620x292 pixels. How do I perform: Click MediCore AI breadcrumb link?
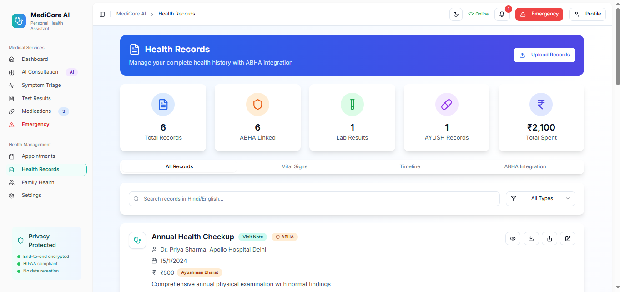click(x=131, y=14)
